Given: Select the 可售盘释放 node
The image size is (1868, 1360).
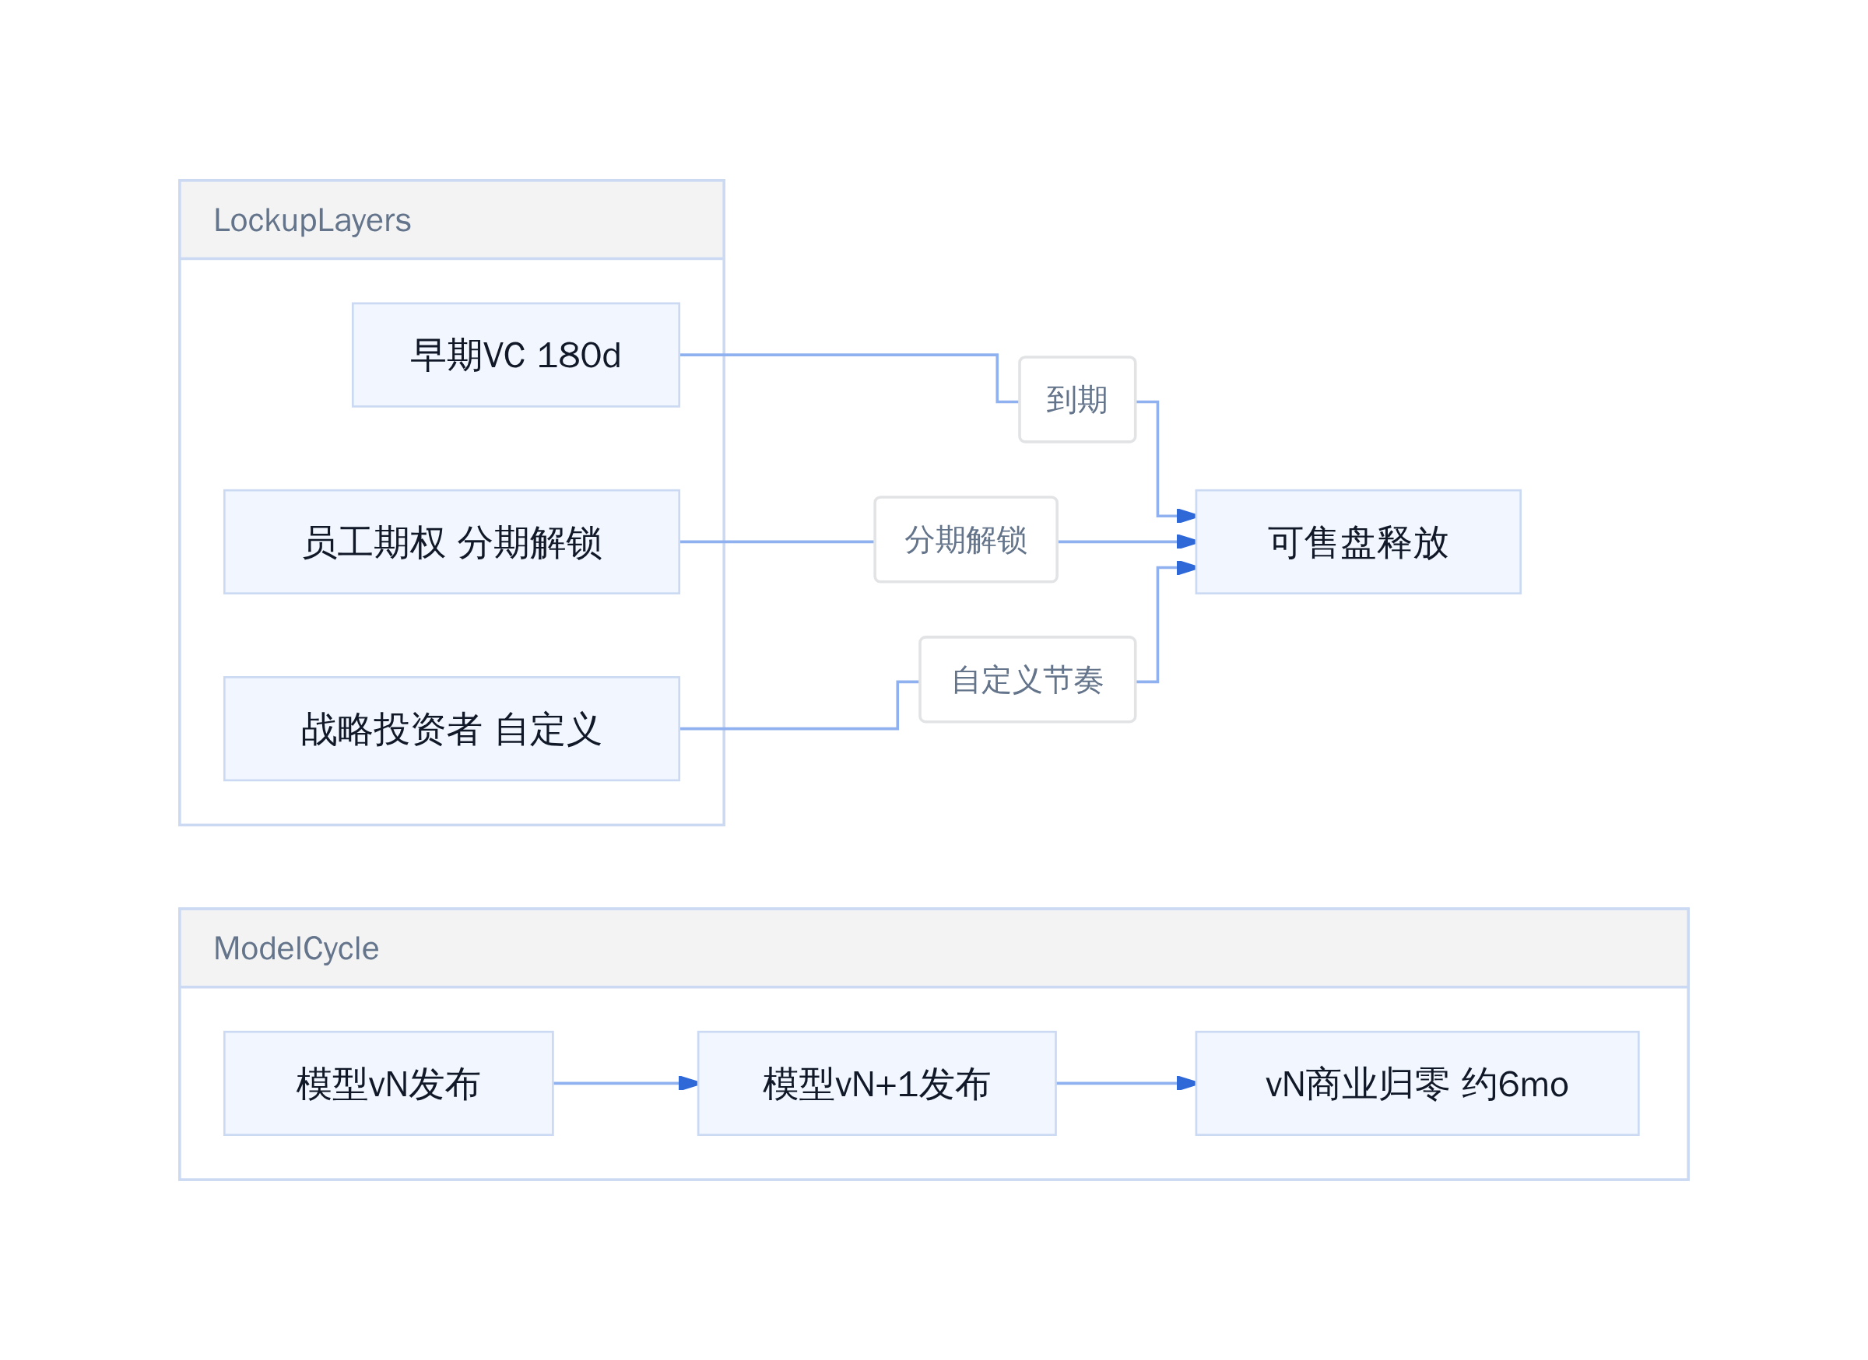Looking at the screenshot, I should [x=1358, y=542].
